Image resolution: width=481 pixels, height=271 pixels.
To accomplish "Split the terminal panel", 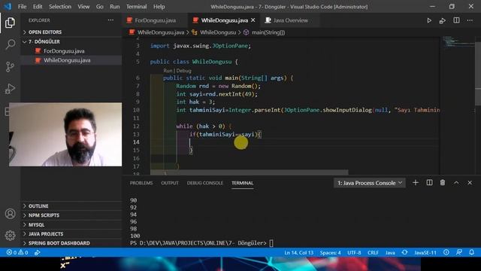I will pos(429,183).
